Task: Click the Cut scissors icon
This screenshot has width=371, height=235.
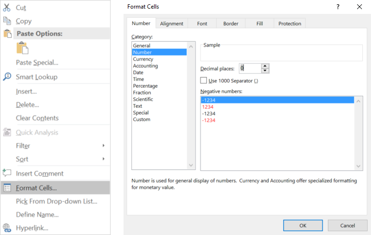Action: pos(7,7)
